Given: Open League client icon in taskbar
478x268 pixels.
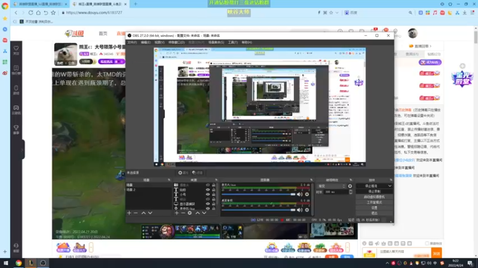Looking at the screenshot, I should pos(31,263).
